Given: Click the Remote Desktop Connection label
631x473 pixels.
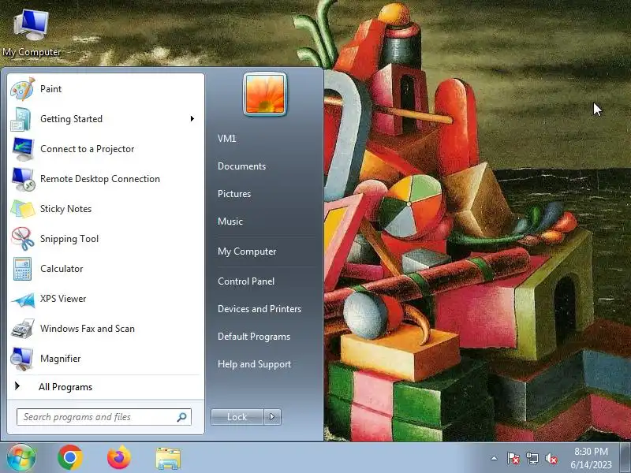Looking at the screenshot, I should click(100, 179).
